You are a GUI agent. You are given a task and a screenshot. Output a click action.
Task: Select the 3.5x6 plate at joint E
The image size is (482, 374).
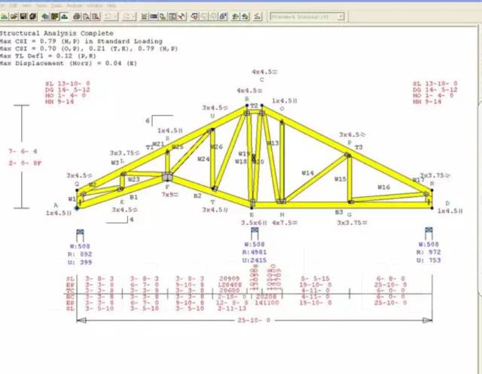254,223
